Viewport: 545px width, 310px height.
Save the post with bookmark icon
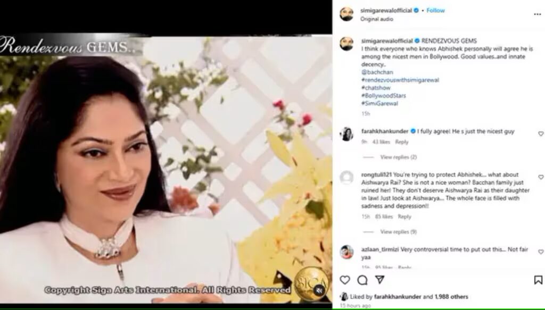[x=538, y=280]
